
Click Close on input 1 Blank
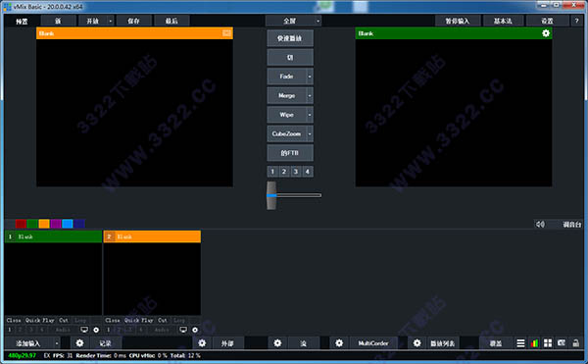pyautogui.click(x=14, y=320)
